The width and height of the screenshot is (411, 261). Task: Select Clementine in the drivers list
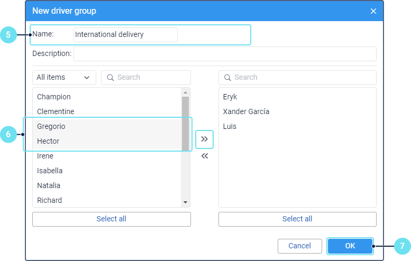click(56, 111)
